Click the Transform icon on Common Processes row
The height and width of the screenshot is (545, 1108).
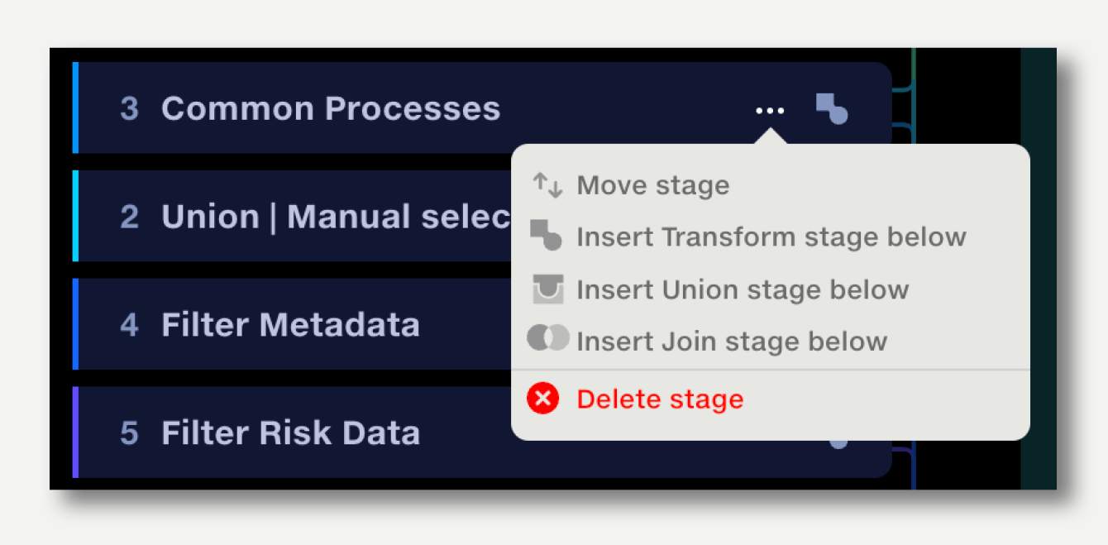click(x=832, y=108)
